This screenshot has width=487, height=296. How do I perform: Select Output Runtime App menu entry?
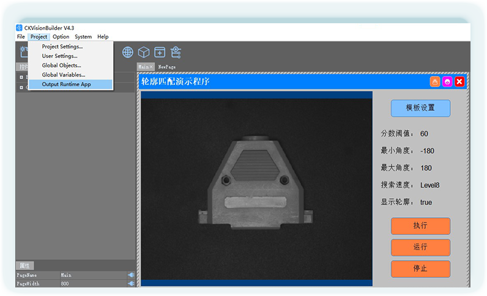[70, 84]
